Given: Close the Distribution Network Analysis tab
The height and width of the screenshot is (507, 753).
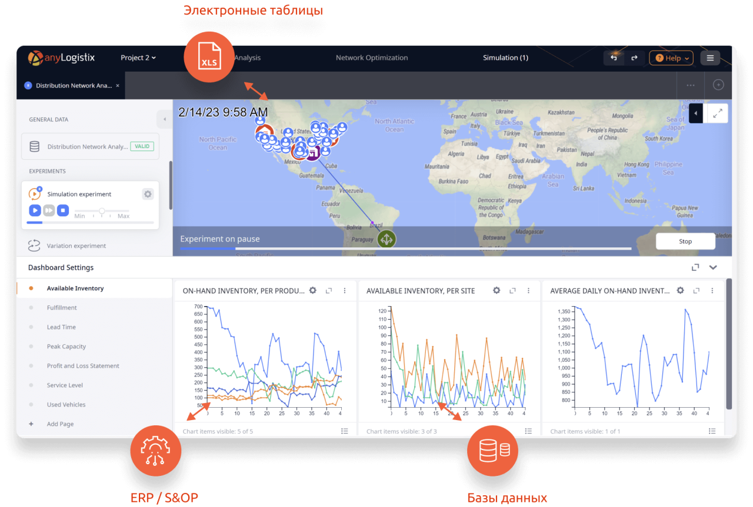Looking at the screenshot, I should point(118,85).
